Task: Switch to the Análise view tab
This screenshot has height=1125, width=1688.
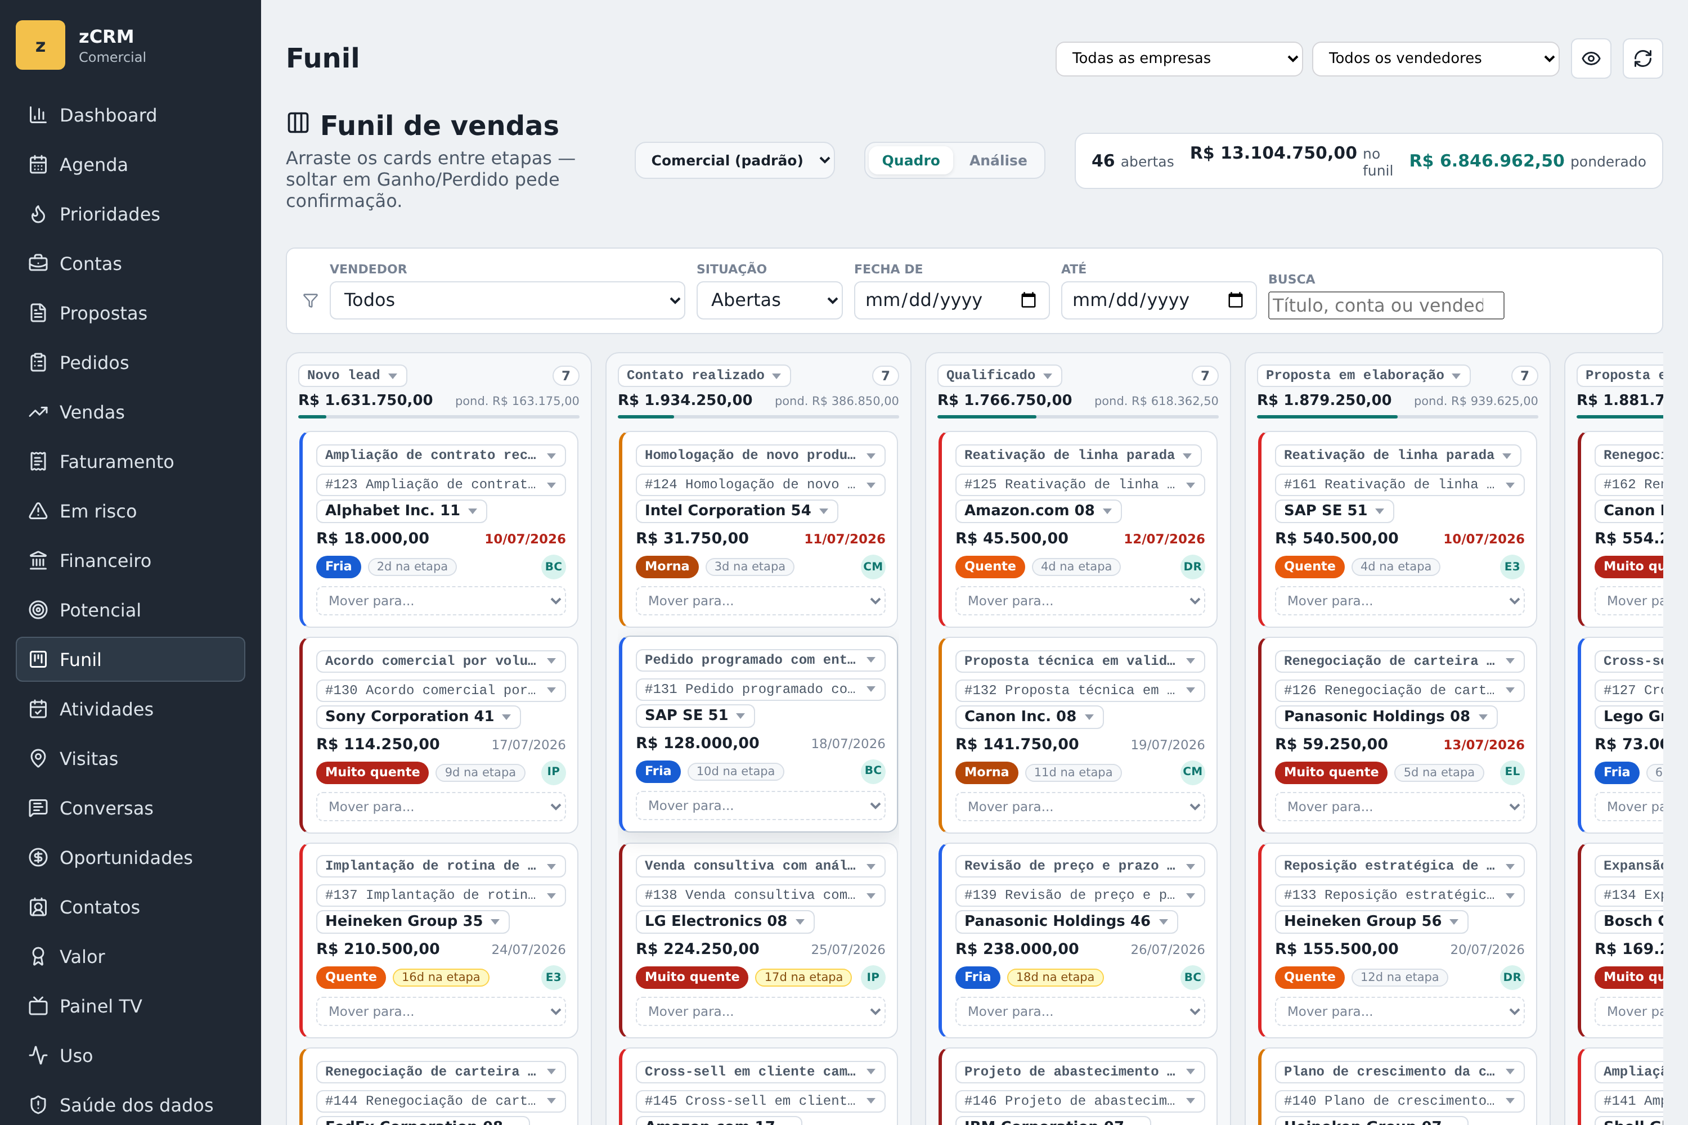Action: (998, 161)
